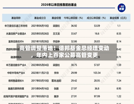Click the 基金简称 column header

(x=16, y=18)
